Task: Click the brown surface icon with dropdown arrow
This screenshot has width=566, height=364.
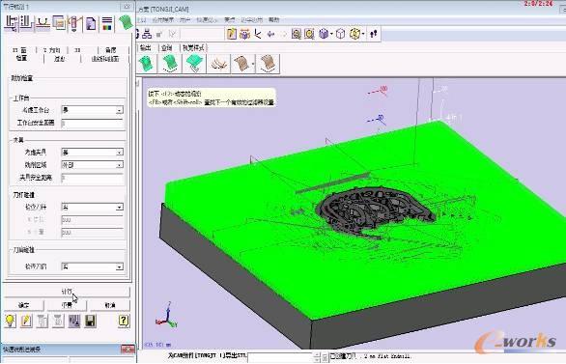Action: [x=243, y=64]
